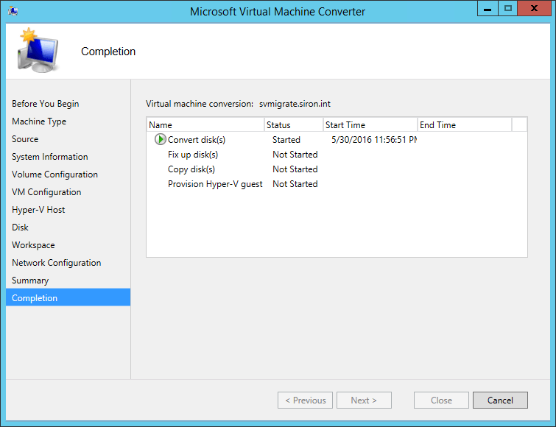Open the System Information step
Image resolution: width=556 pixels, height=427 pixels.
pyautogui.click(x=49, y=157)
